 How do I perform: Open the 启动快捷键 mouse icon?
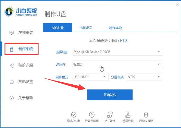(x=146, y=115)
